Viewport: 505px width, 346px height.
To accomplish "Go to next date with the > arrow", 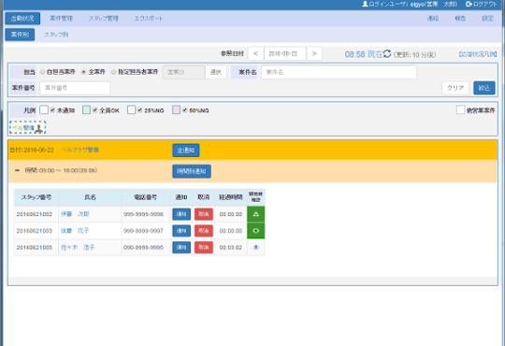I will [x=314, y=53].
